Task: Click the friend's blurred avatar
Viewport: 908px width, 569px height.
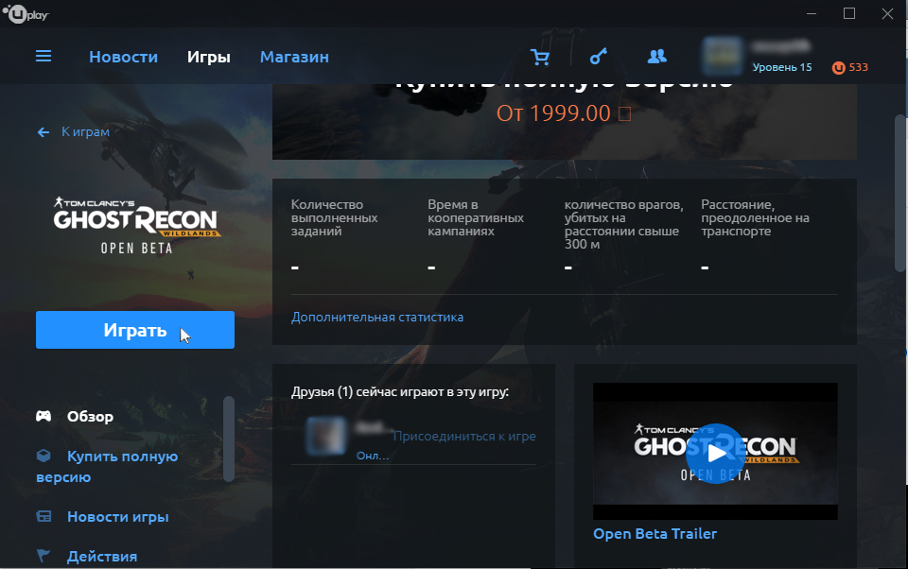Action: (x=325, y=436)
